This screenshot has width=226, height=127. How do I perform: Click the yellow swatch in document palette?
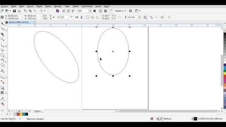21,114
